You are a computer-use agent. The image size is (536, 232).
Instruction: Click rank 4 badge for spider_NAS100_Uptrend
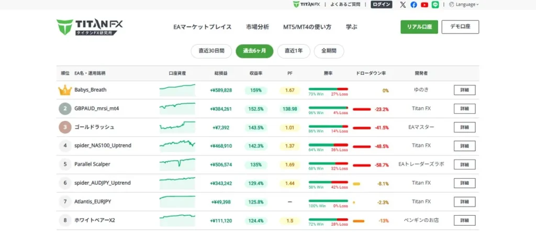65,146
